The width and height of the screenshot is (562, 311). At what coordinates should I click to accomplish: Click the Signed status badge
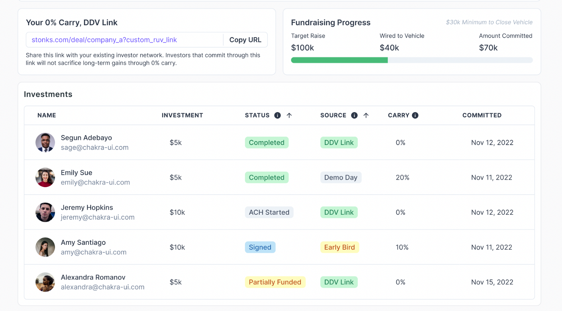click(x=260, y=247)
